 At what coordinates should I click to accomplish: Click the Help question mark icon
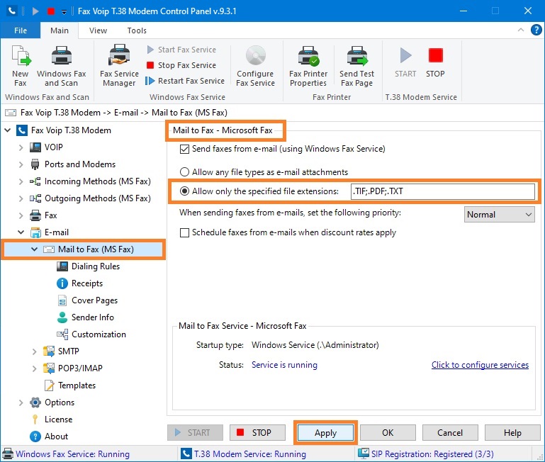pyautogui.click(x=536, y=30)
